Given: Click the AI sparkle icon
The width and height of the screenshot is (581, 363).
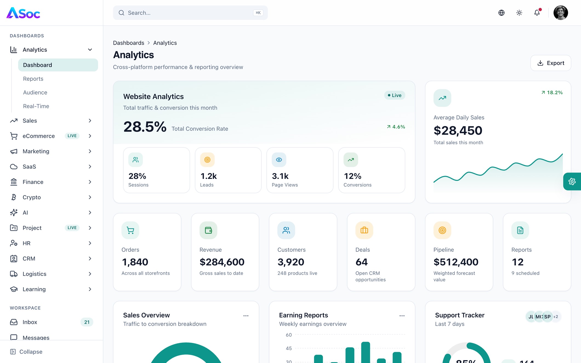Looking at the screenshot, I should click(x=14, y=213).
